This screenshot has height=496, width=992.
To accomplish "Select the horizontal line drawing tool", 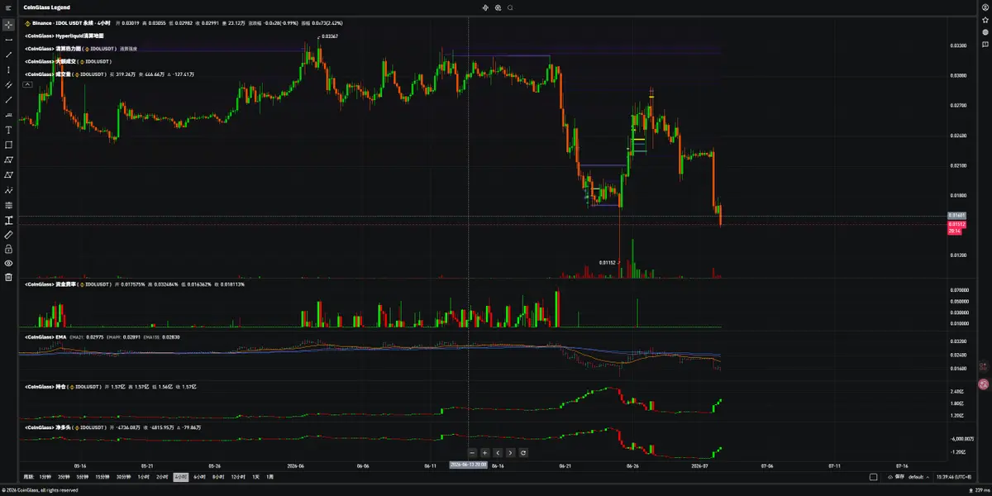I will point(8,40).
